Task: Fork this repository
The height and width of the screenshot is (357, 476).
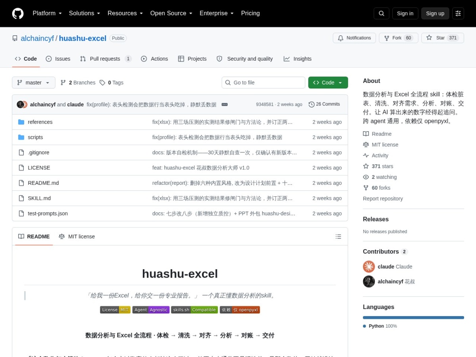Action: [x=398, y=38]
